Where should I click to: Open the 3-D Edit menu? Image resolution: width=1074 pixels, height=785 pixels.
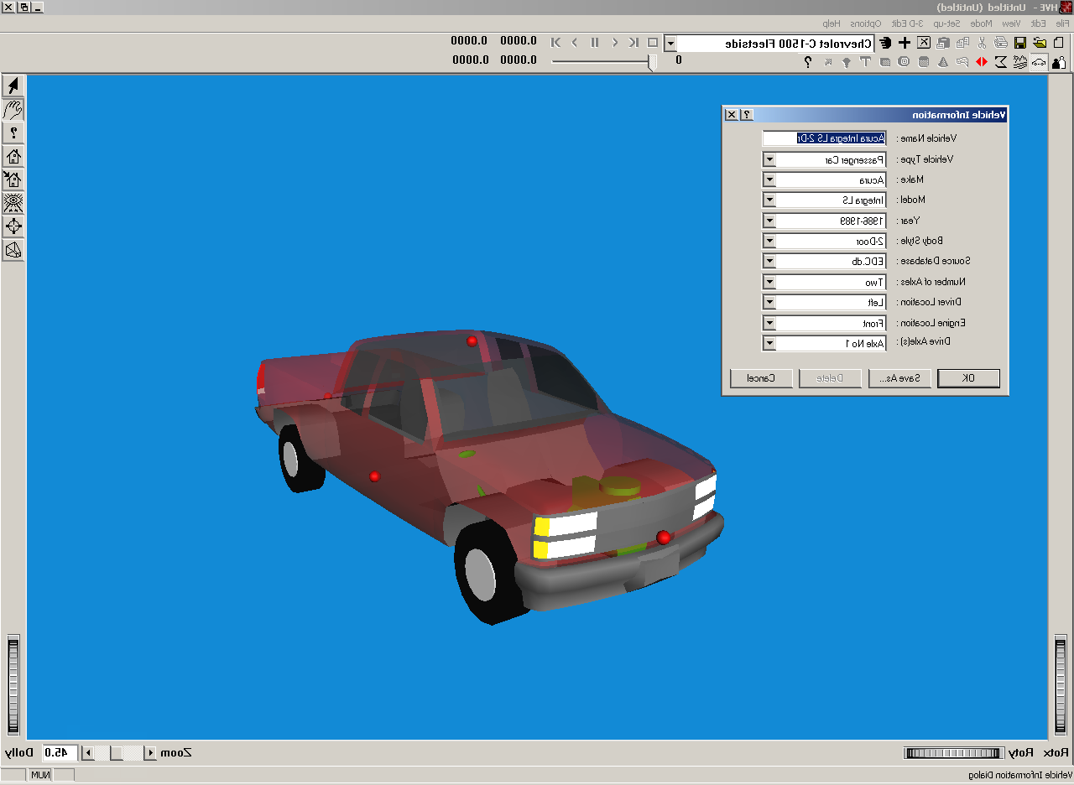click(907, 23)
